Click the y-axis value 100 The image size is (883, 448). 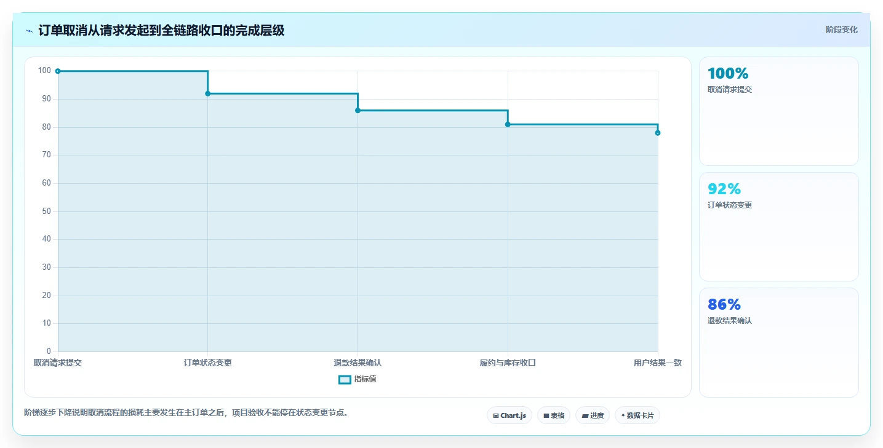coord(44,71)
